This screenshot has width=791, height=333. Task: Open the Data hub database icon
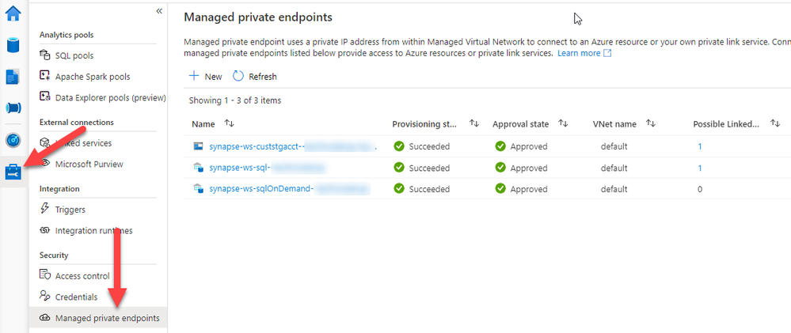tap(13, 44)
